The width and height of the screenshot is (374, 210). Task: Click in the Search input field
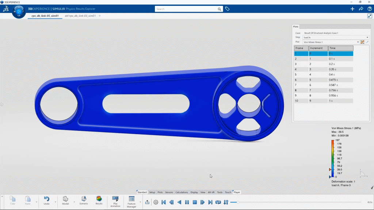(186, 9)
